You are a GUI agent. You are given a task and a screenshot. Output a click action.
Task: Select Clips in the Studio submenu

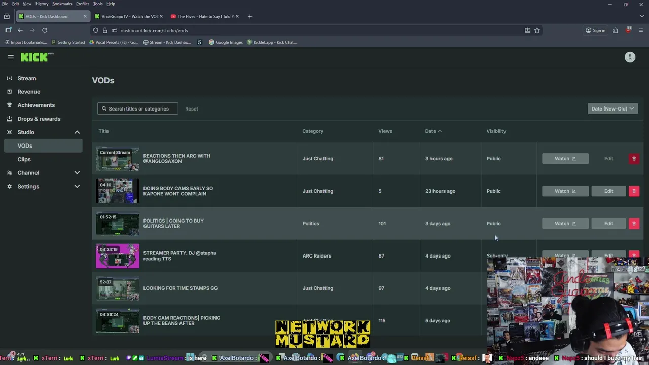pyautogui.click(x=24, y=159)
